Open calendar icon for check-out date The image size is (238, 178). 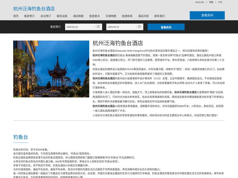pyautogui.click(x=139, y=27)
